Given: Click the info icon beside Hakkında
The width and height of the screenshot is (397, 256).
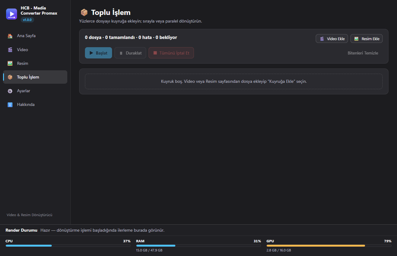Looking at the screenshot, I should click(10, 104).
